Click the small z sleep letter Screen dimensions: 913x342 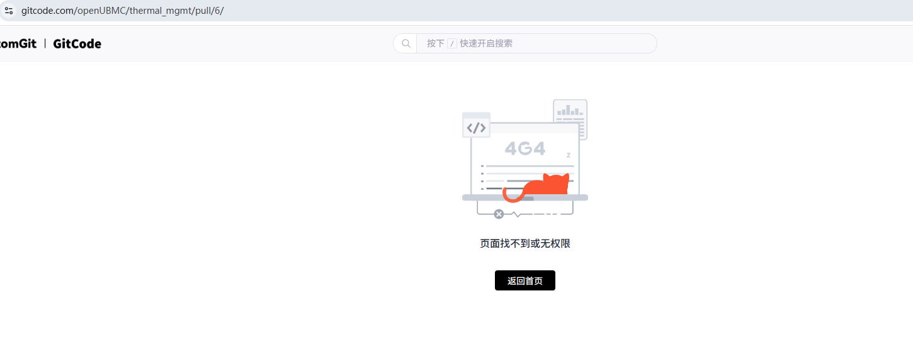click(x=569, y=155)
